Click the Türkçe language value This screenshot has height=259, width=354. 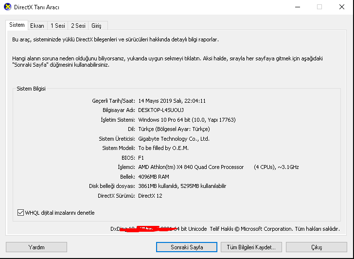[x=174, y=129]
